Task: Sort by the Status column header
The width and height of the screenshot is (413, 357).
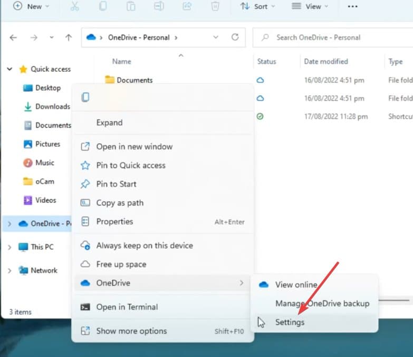Action: 266,61
